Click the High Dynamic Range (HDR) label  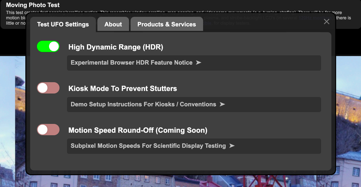[116, 47]
